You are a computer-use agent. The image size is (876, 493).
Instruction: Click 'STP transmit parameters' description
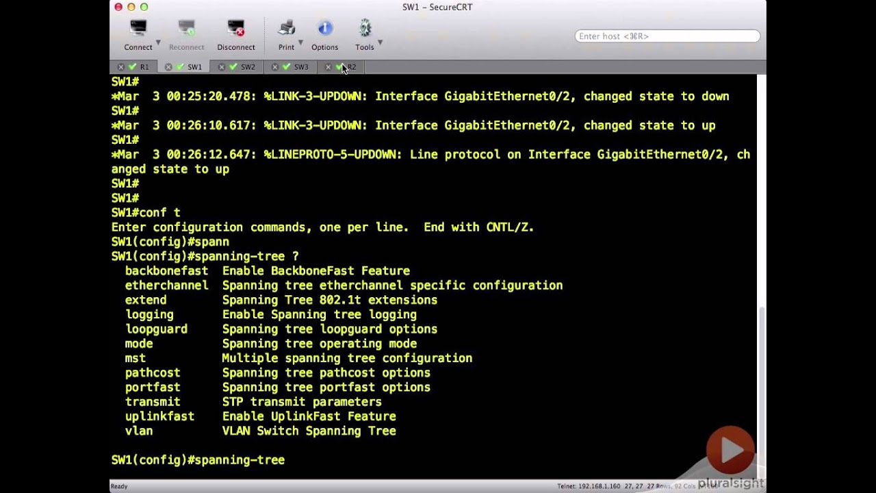coord(302,402)
